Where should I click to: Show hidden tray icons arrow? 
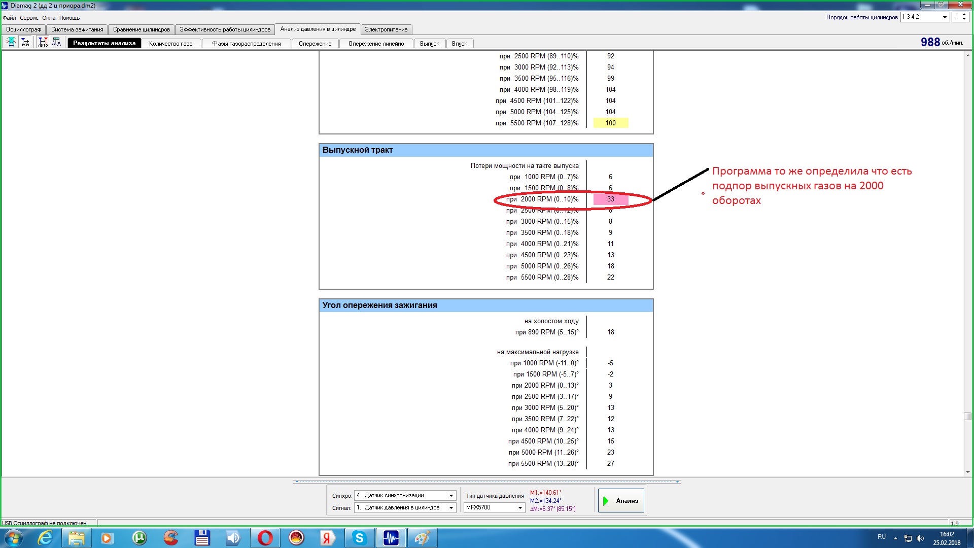(x=895, y=538)
